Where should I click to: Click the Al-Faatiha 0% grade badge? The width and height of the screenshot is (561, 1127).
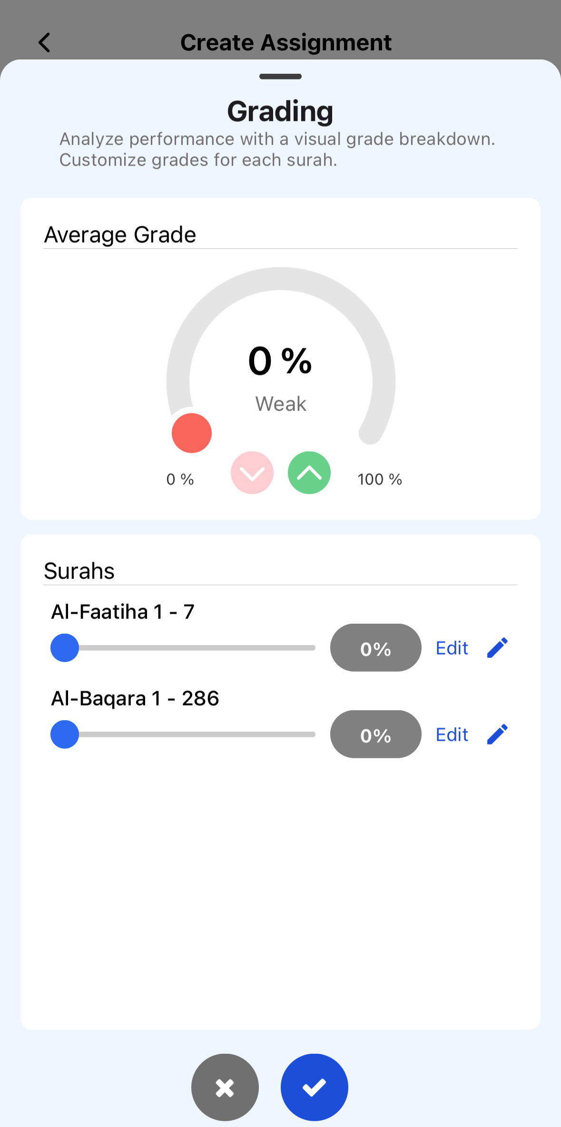pos(375,648)
